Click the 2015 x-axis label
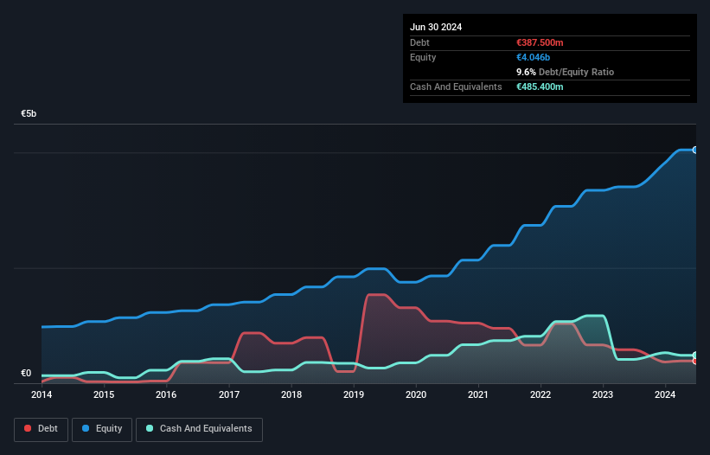 coord(104,394)
